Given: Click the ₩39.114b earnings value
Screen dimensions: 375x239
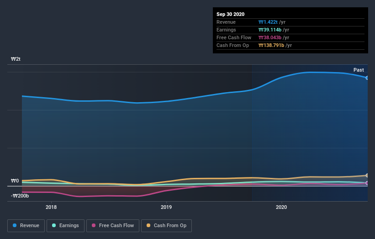Looking at the screenshot, I should [270, 30].
